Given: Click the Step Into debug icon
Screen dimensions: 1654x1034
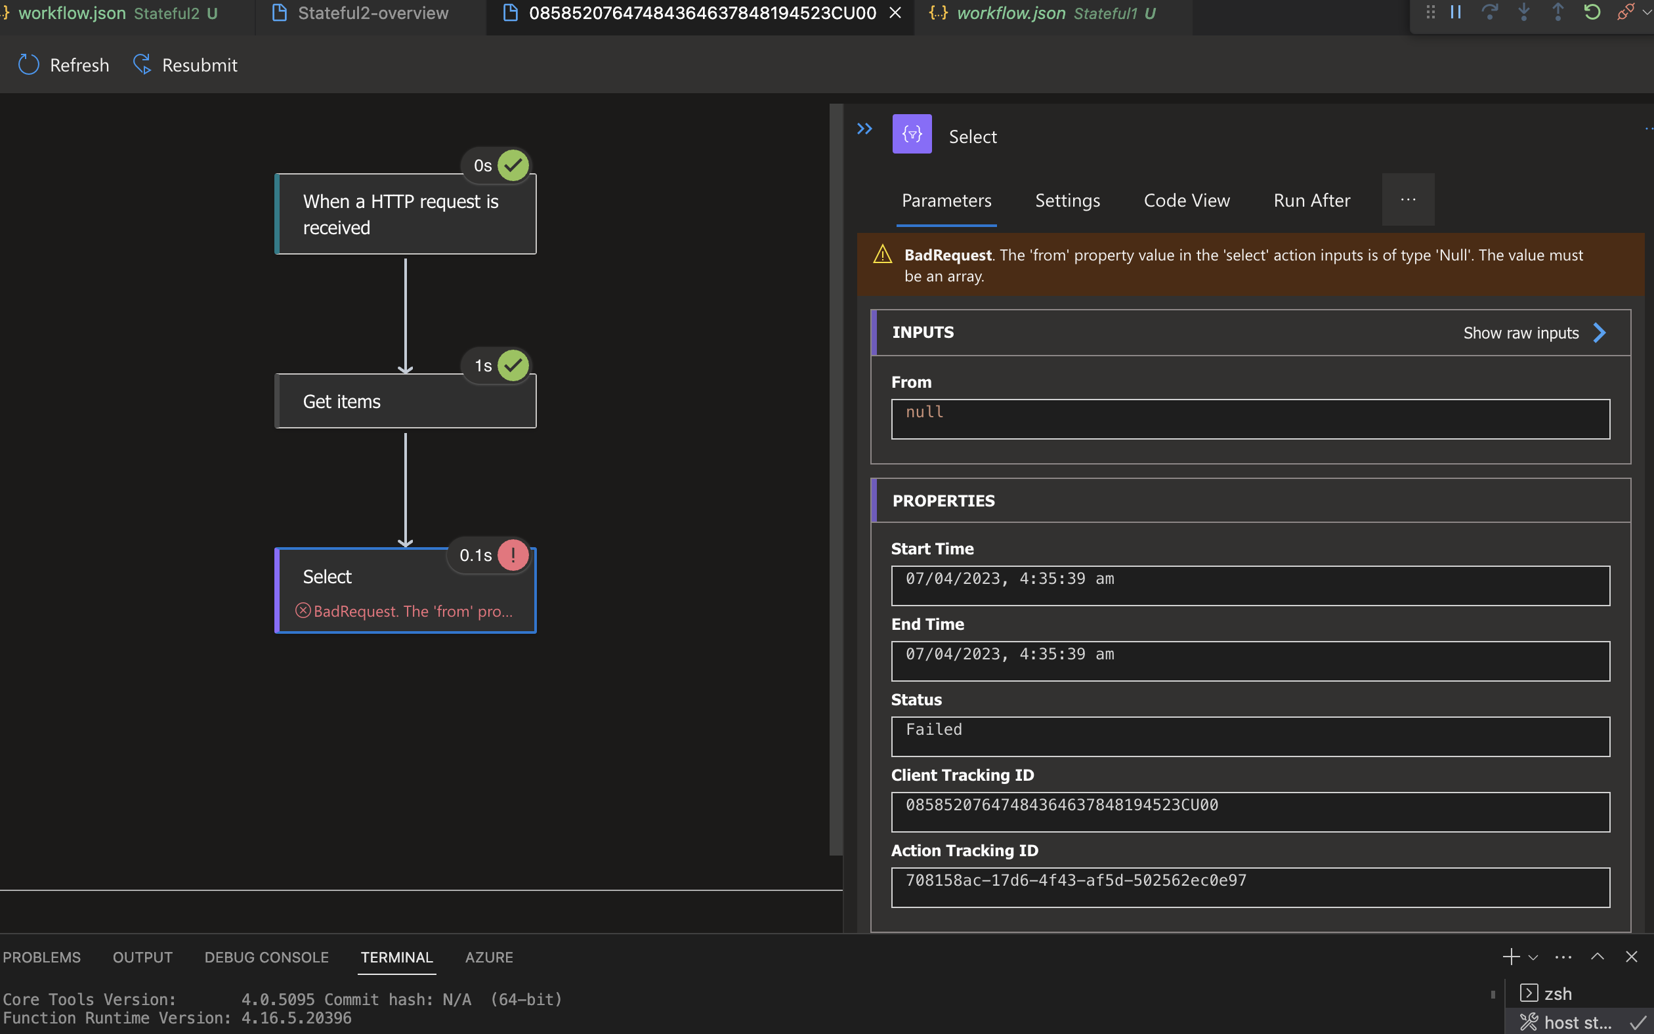Looking at the screenshot, I should pyautogui.click(x=1524, y=12).
